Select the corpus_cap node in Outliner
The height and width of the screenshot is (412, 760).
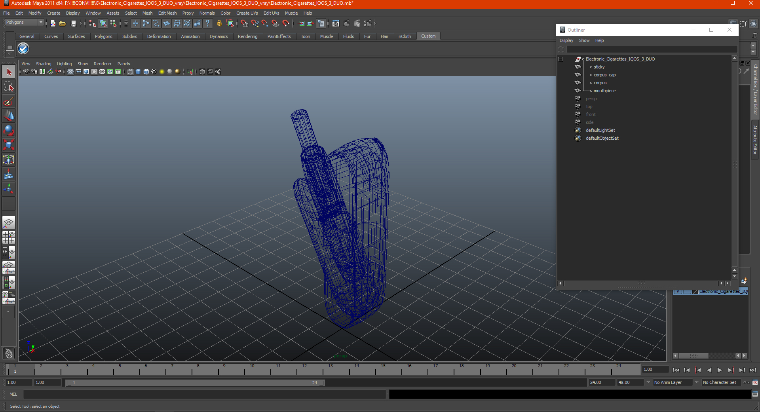click(x=604, y=75)
